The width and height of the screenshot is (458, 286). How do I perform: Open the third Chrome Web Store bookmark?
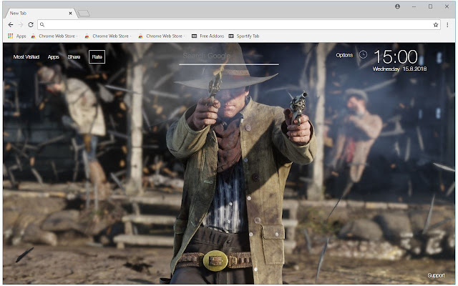point(162,36)
